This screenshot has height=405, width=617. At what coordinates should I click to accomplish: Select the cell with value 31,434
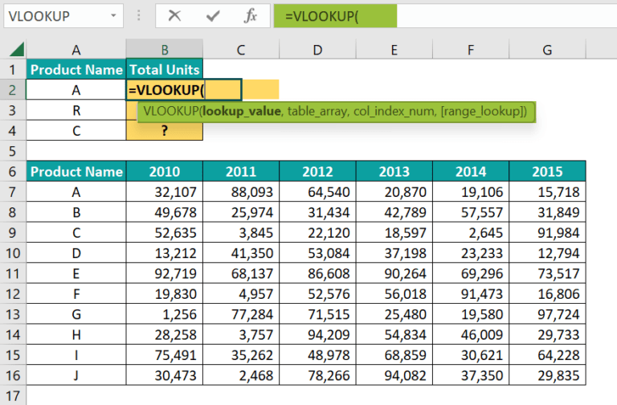click(317, 212)
